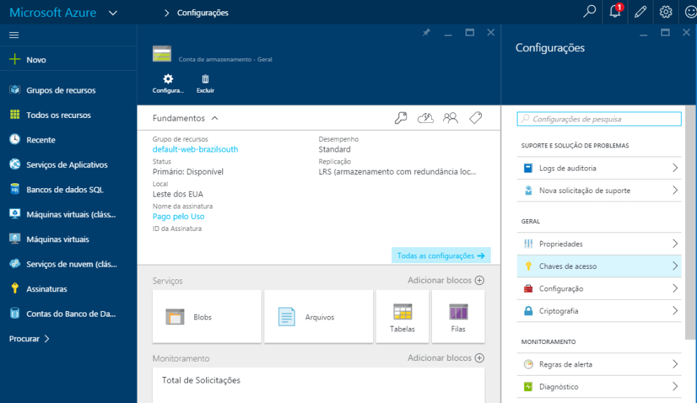This screenshot has height=403, width=697.
Task: Open Chaves de acesso settings item
Action: pyautogui.click(x=600, y=266)
